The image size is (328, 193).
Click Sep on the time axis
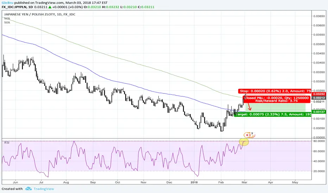pos(93,182)
